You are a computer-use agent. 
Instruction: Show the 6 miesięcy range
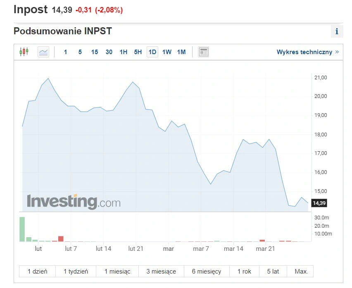coord(207,271)
